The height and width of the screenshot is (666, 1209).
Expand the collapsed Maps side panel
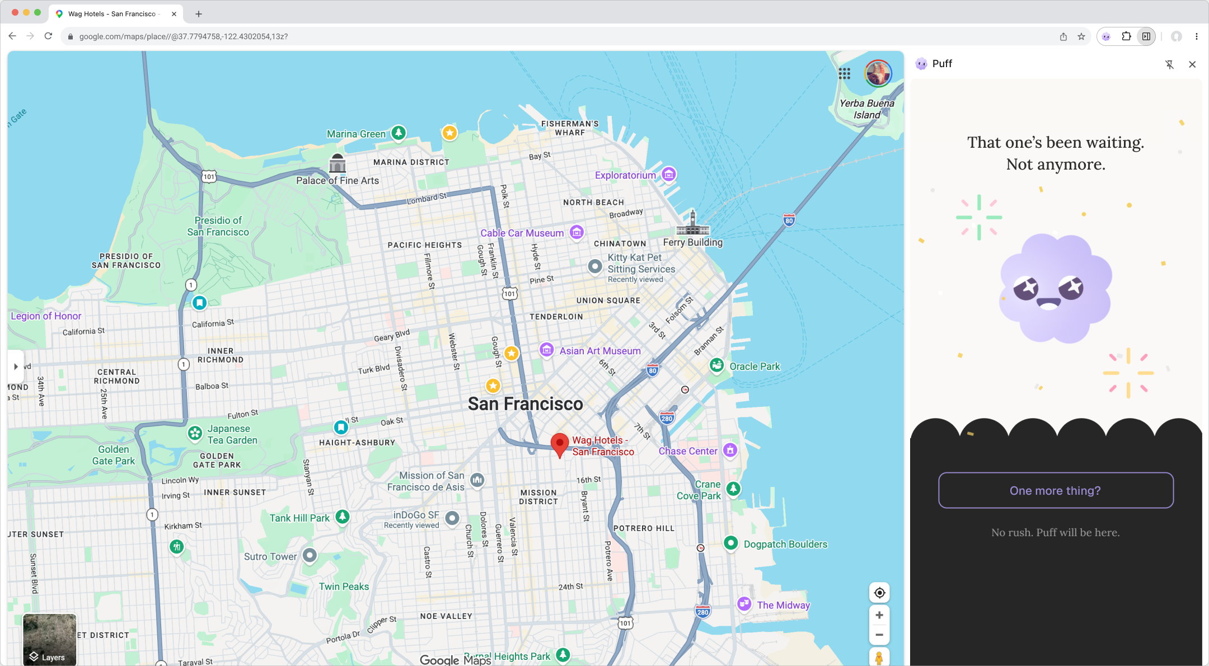16,367
